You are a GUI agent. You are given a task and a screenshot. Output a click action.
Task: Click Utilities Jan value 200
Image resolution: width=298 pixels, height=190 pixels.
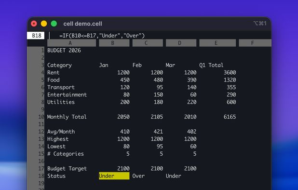[x=125, y=102]
